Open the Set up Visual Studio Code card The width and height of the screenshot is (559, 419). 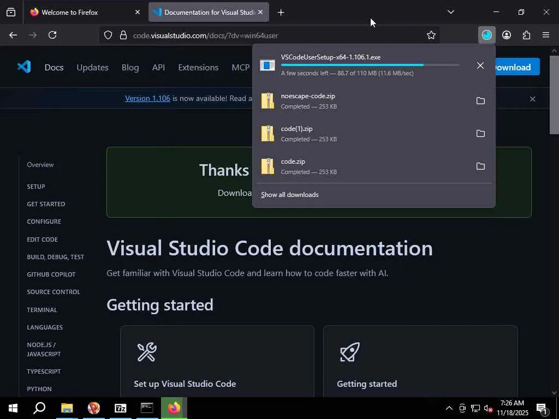click(217, 361)
